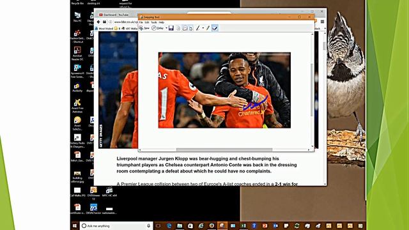Start a New snip in Snipping Tool

click(144, 28)
